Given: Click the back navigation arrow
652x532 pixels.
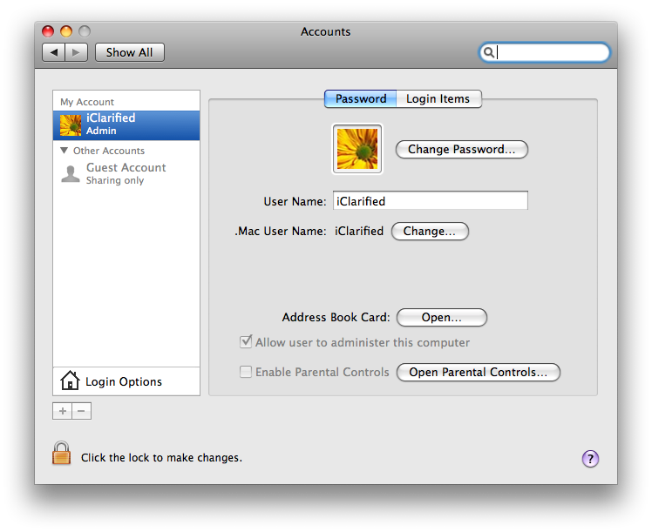Looking at the screenshot, I should [x=54, y=52].
